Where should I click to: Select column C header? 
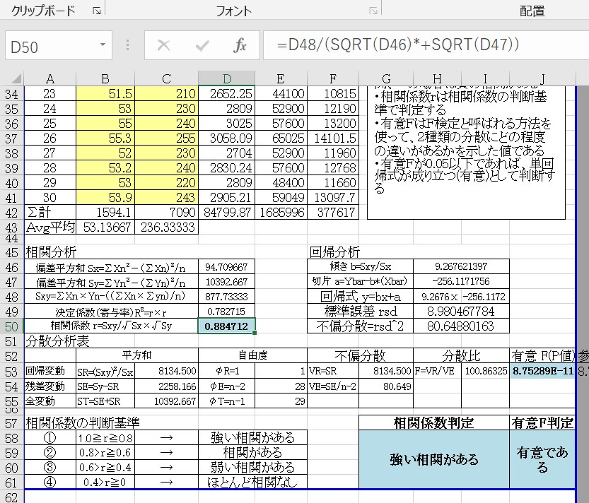166,79
